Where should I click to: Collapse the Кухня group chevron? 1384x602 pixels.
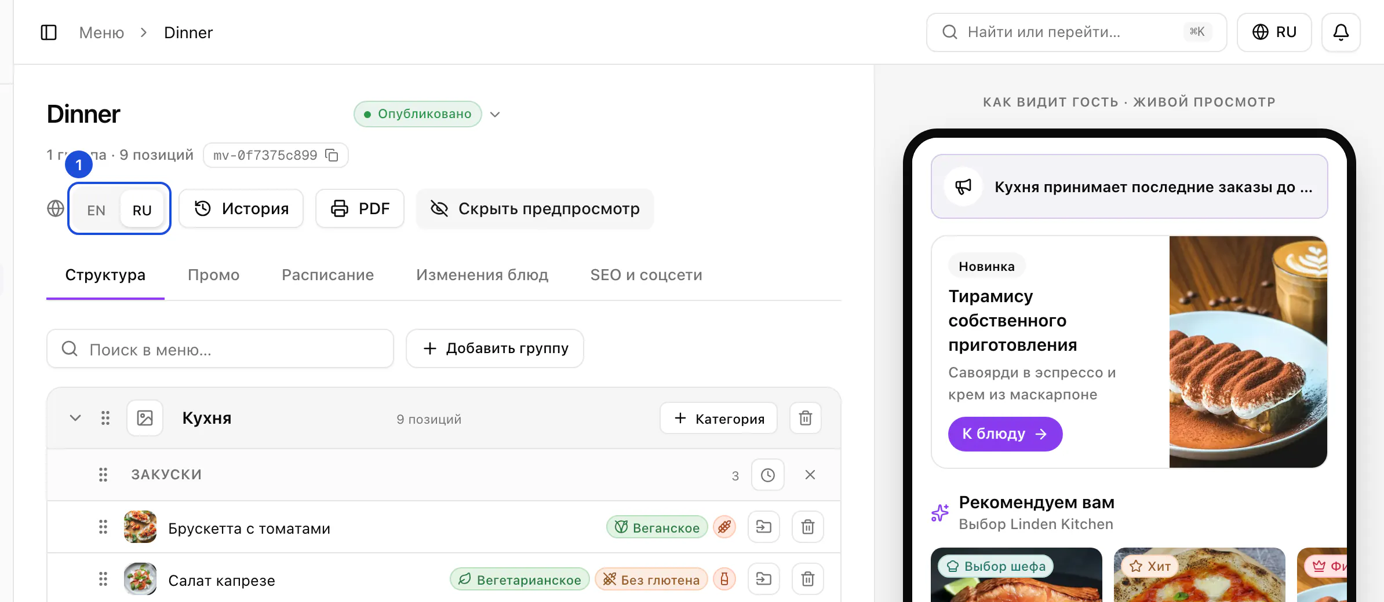(75, 418)
